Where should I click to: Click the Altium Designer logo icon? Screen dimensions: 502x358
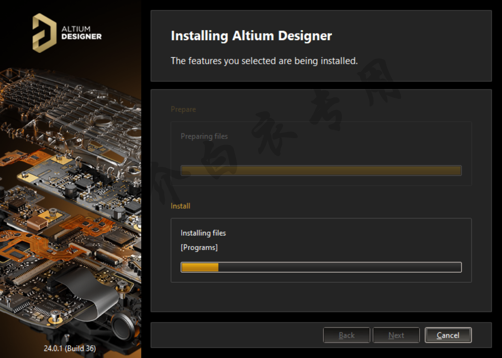(x=44, y=33)
